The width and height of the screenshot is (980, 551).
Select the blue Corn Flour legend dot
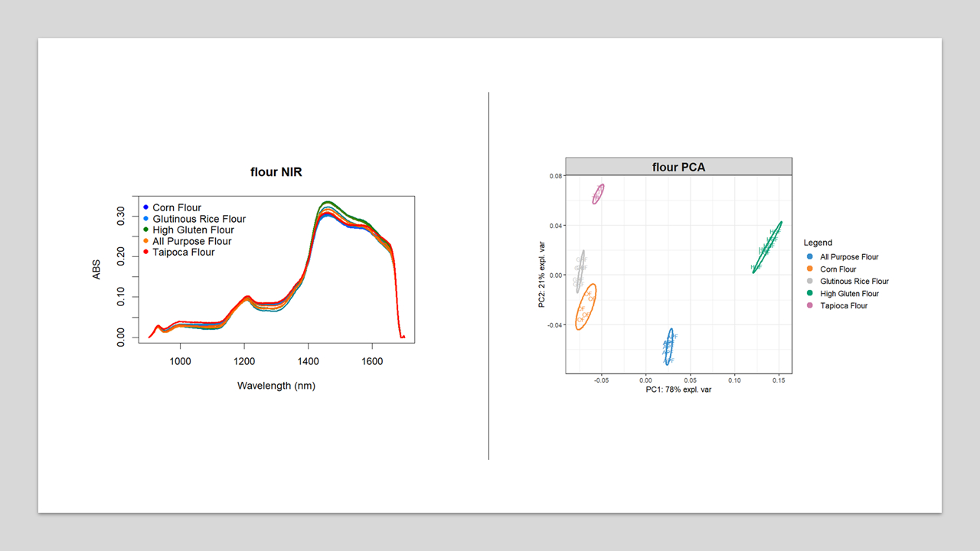click(145, 207)
